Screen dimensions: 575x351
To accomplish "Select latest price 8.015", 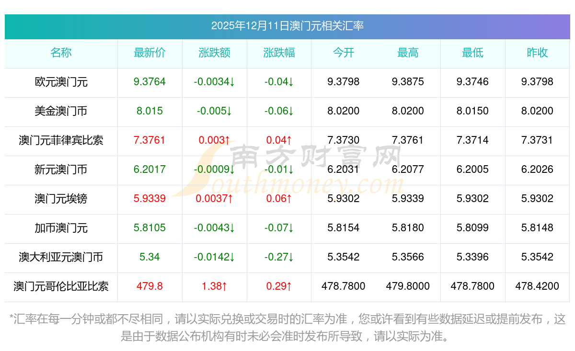I will [x=149, y=111].
